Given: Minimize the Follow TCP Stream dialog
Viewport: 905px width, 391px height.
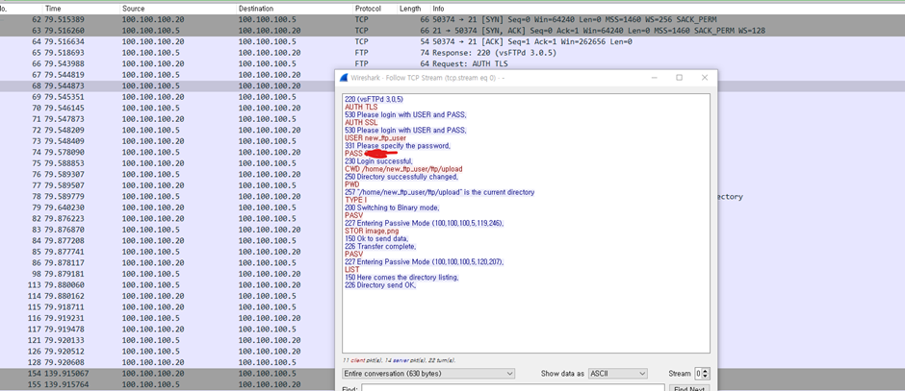Looking at the screenshot, I should (x=654, y=78).
